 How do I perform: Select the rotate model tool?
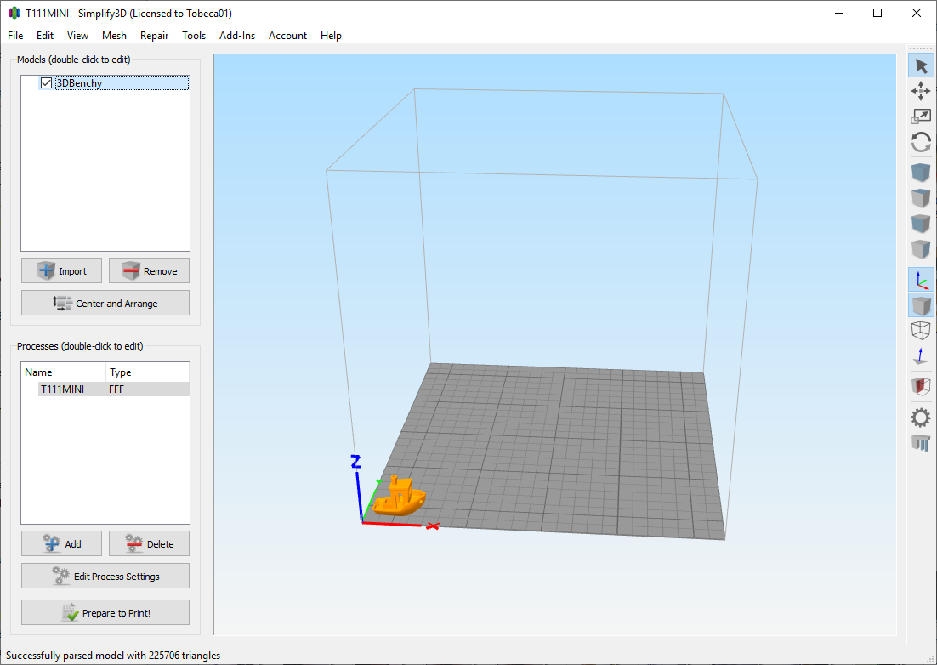click(x=921, y=142)
